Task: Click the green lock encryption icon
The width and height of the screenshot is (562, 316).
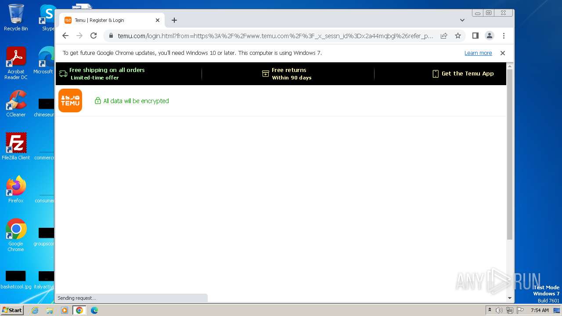Action: pyautogui.click(x=98, y=101)
